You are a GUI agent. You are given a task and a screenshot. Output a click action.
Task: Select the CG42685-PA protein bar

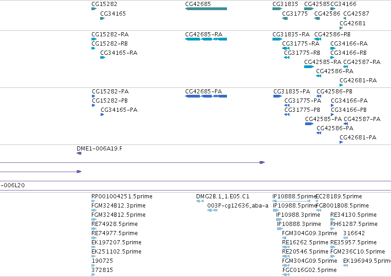206,96
